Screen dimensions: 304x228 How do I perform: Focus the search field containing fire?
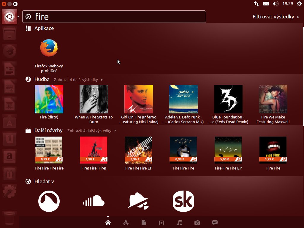114,17
